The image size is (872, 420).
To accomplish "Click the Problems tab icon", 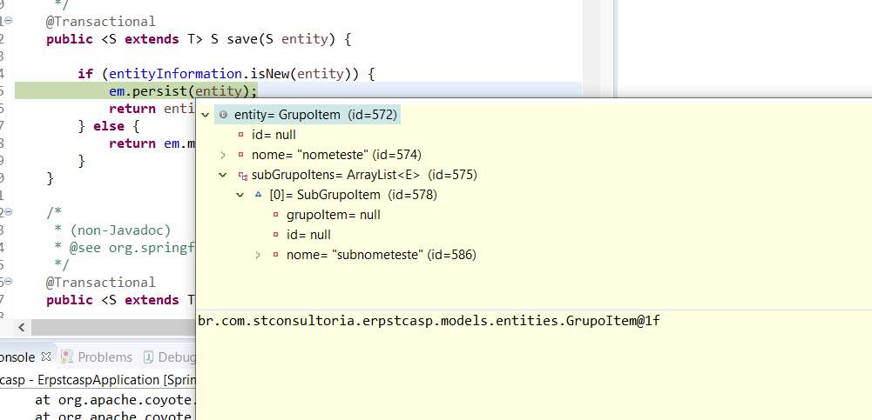I will (67, 357).
